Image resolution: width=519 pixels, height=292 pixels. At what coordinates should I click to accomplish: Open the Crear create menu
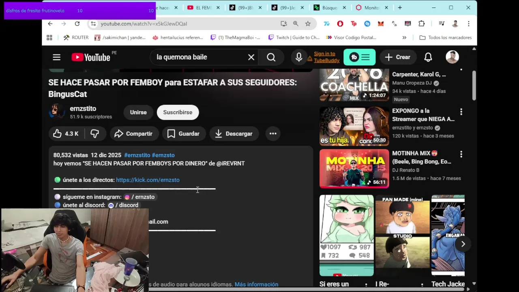(398, 57)
